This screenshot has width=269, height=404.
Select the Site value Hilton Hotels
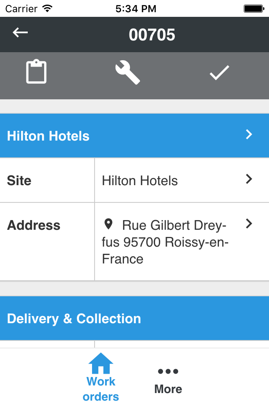140,181
